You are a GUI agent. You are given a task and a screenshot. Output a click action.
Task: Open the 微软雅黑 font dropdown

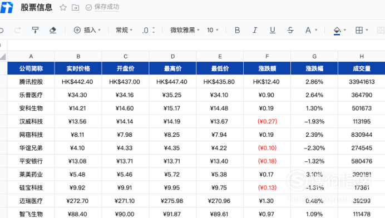click(x=185, y=30)
